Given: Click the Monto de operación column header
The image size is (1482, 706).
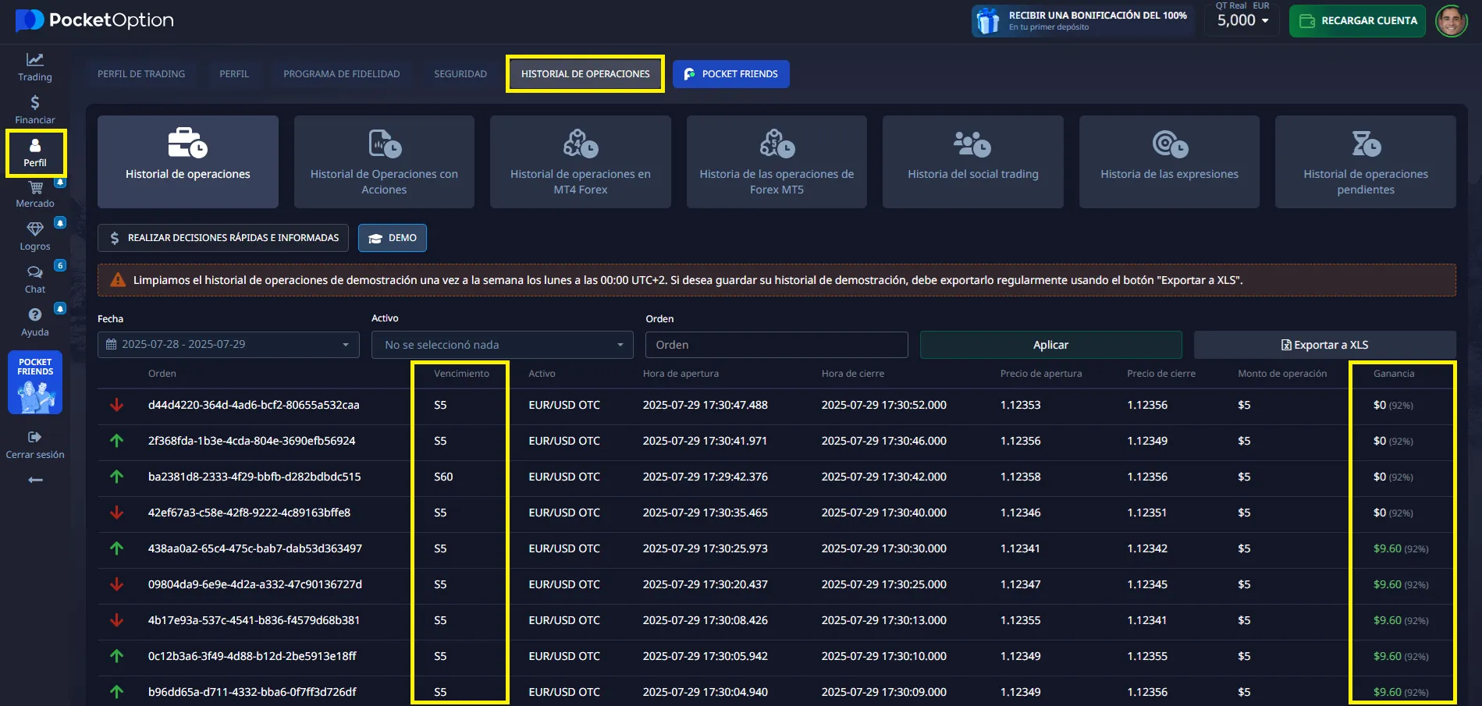Looking at the screenshot, I should point(1282,374).
